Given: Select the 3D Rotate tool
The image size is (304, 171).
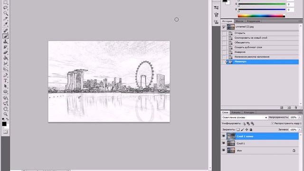Looking at the screenshot, I should click(x=5, y=98).
